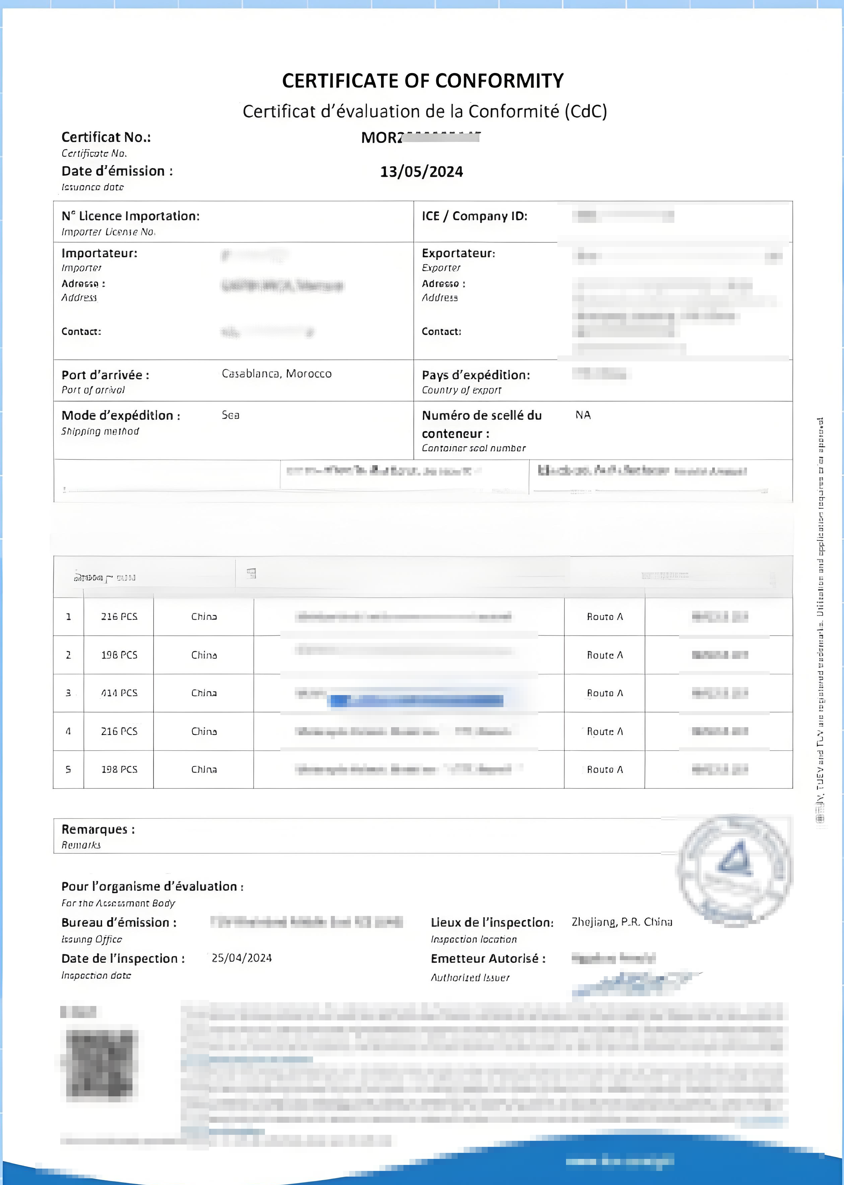Click the Pays d'expédition label
This screenshot has width=844, height=1185.
coord(476,375)
